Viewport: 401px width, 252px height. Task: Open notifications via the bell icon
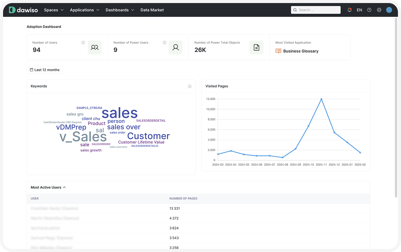click(349, 9)
